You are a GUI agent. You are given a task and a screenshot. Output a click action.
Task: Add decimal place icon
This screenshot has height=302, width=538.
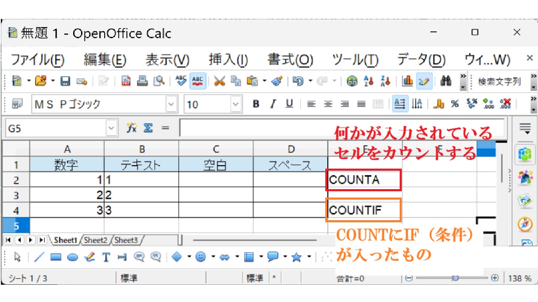click(488, 104)
